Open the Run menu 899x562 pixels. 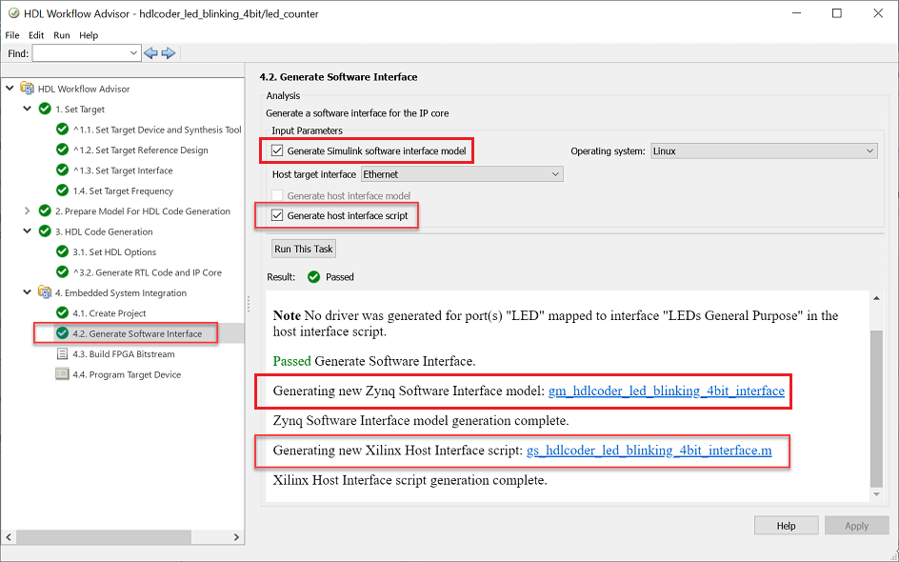(62, 35)
